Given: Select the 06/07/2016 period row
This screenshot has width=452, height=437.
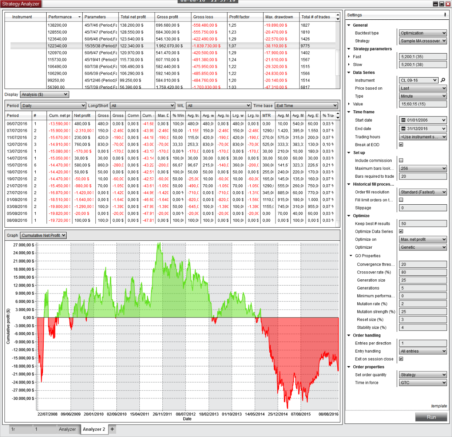Looking at the screenshot, I should coord(170,124).
